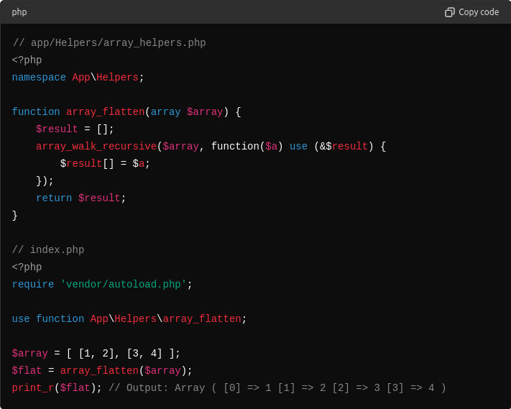Click the second <?php tag below index.php

[x=27, y=267]
